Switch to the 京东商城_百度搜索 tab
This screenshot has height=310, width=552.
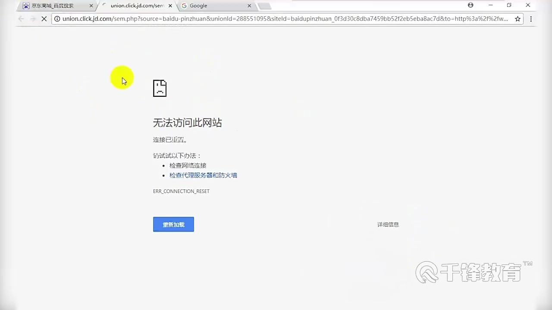[x=54, y=6]
